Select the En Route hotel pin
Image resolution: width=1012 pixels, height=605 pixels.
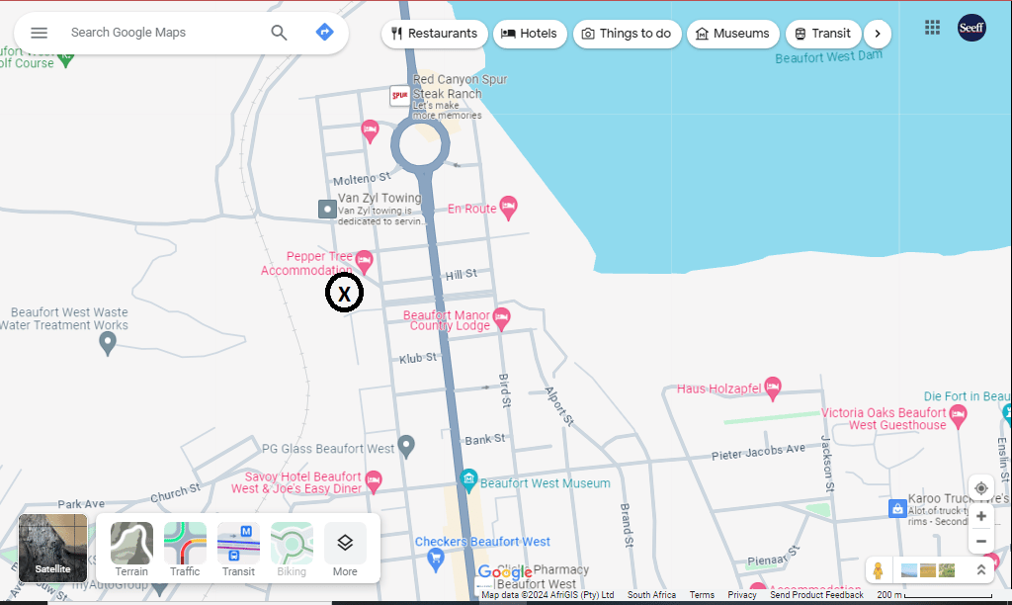(509, 208)
